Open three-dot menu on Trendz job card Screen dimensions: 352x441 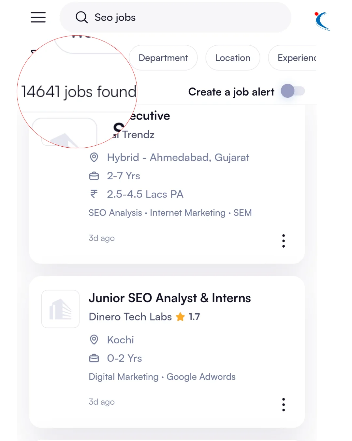pos(284,241)
